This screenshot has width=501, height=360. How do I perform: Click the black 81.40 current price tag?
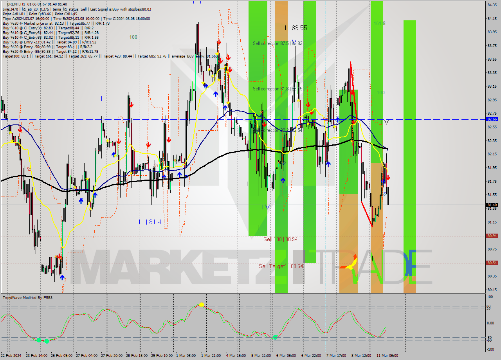(492, 205)
